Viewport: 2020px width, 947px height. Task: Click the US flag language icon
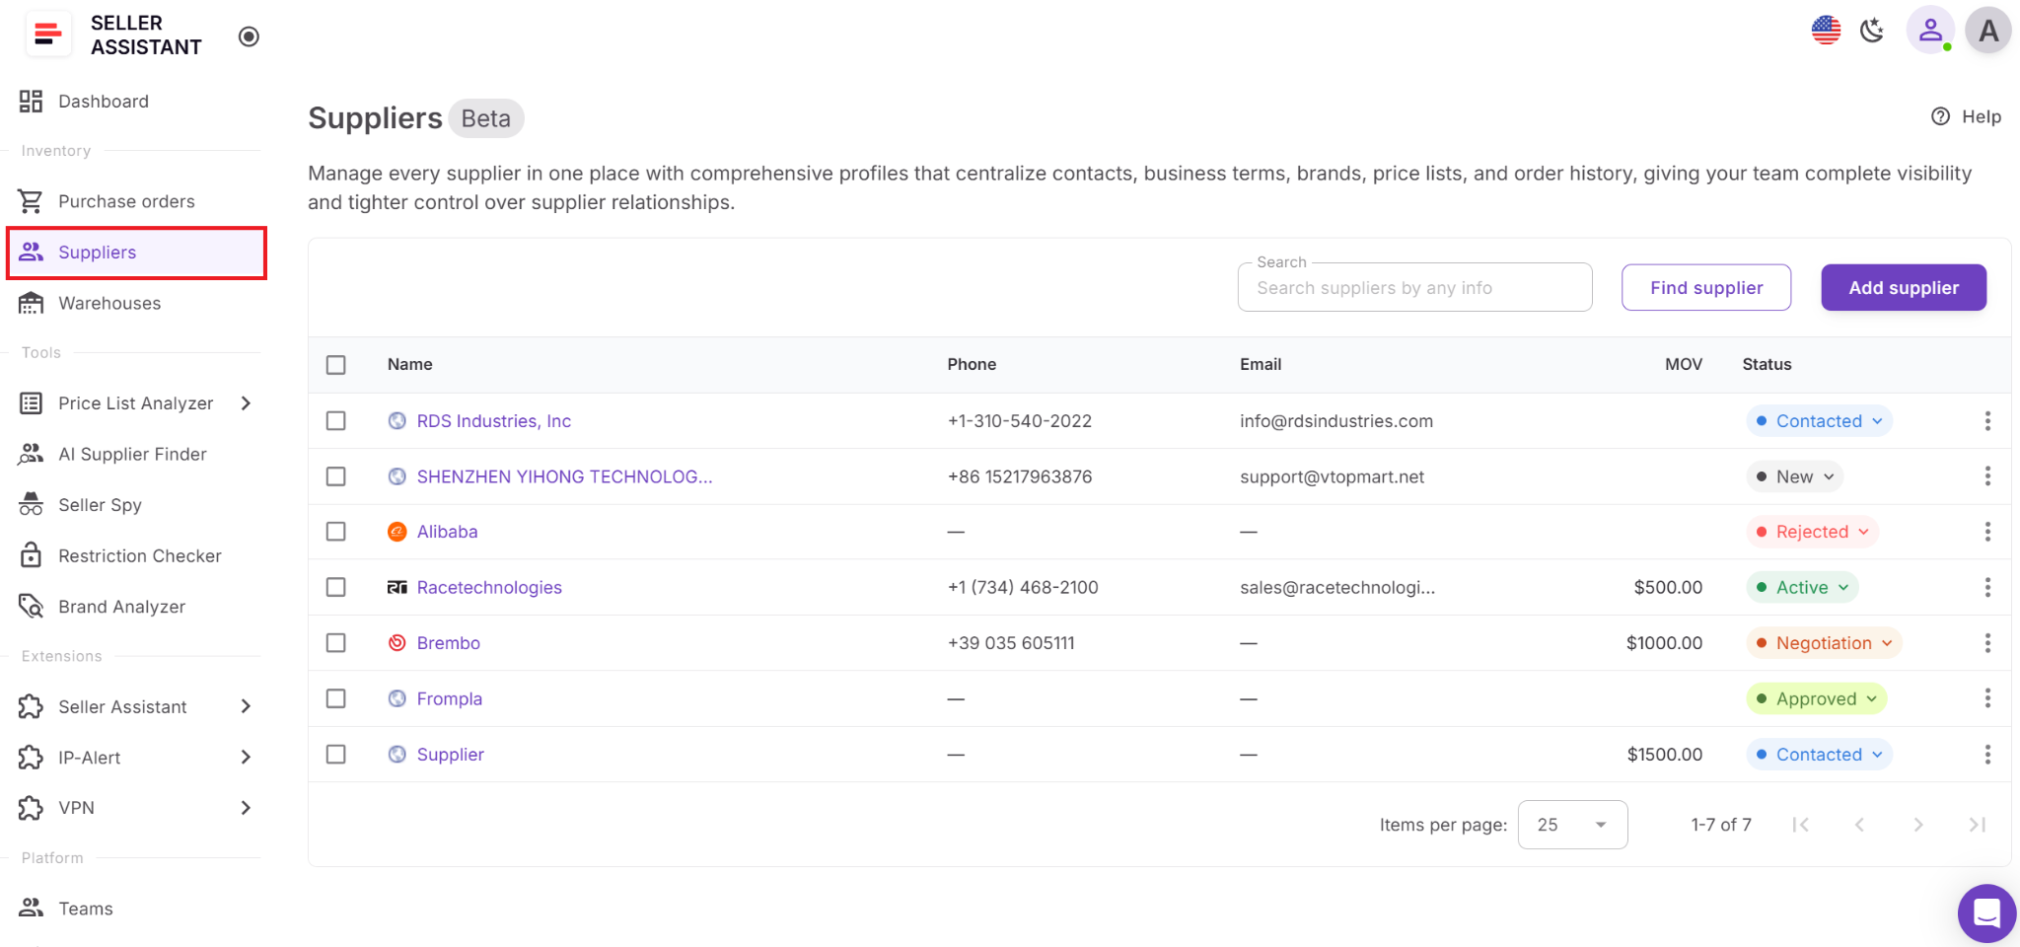click(1826, 30)
